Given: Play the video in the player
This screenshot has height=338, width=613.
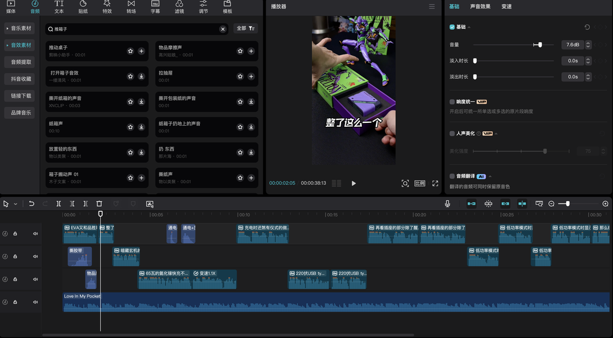Looking at the screenshot, I should pos(354,183).
